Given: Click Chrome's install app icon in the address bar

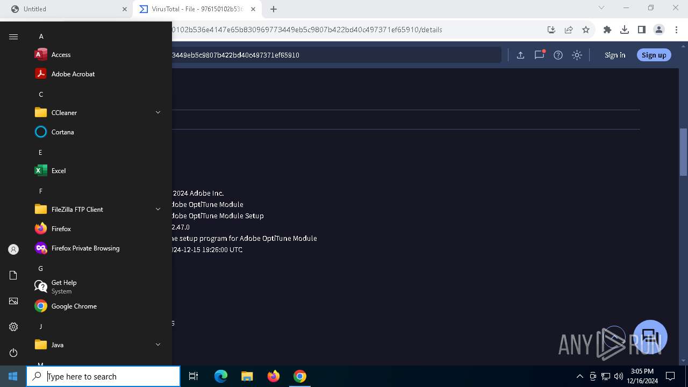Looking at the screenshot, I should click(x=551, y=30).
